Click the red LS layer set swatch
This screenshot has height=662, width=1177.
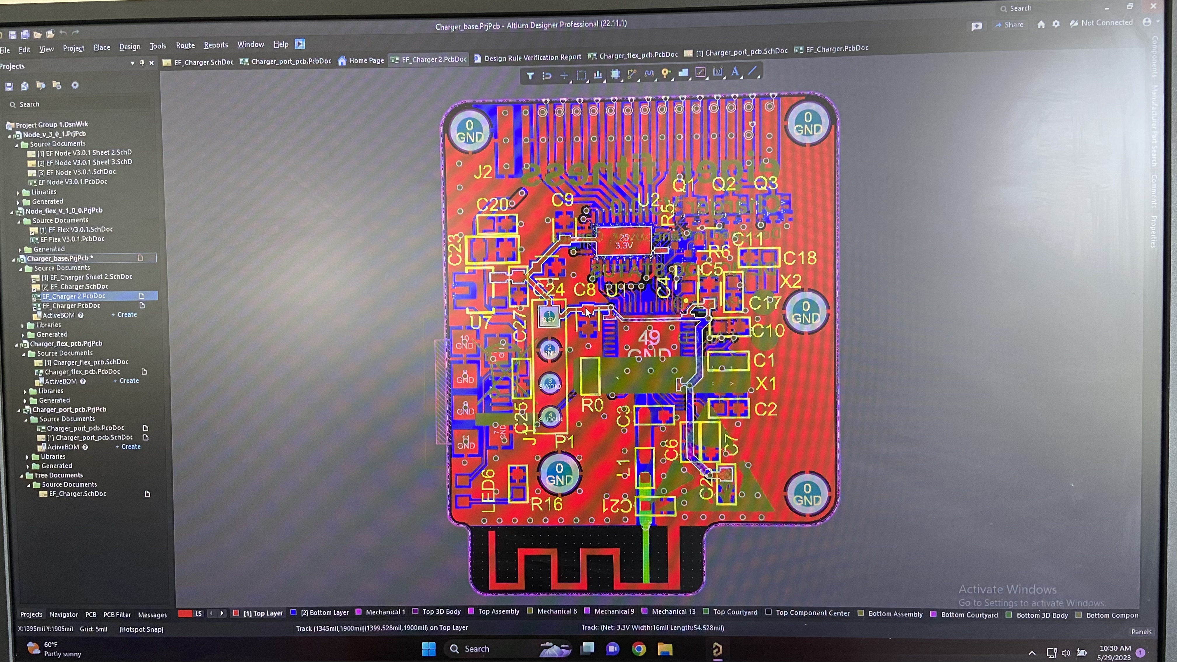pyautogui.click(x=185, y=614)
